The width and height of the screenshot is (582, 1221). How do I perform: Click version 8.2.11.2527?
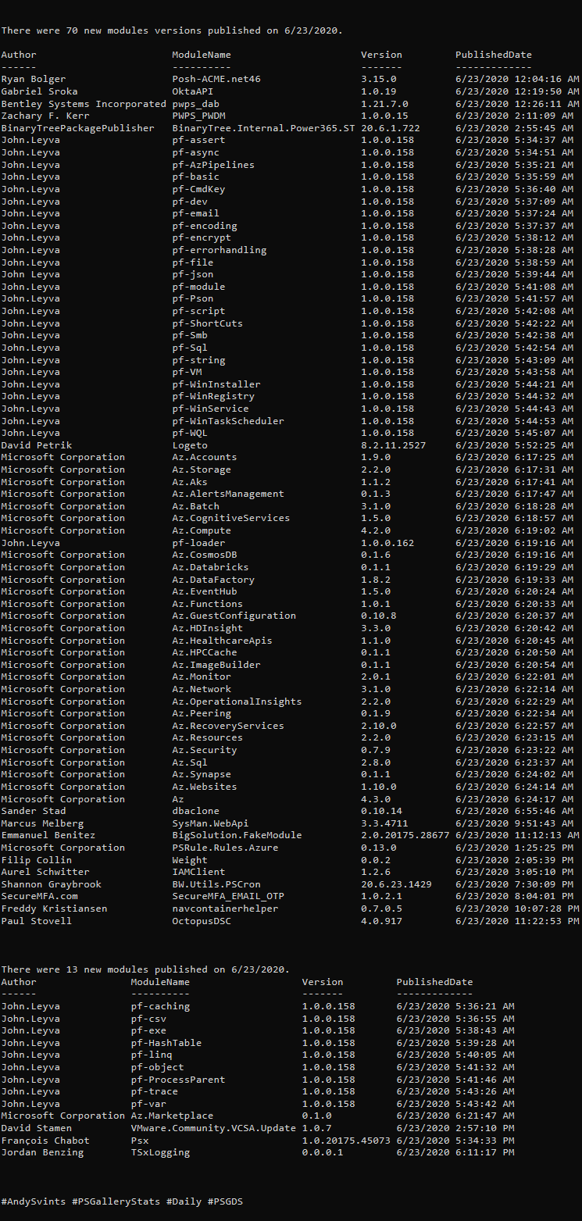coord(394,445)
